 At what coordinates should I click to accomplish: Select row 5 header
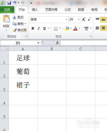(x=4, y=112)
